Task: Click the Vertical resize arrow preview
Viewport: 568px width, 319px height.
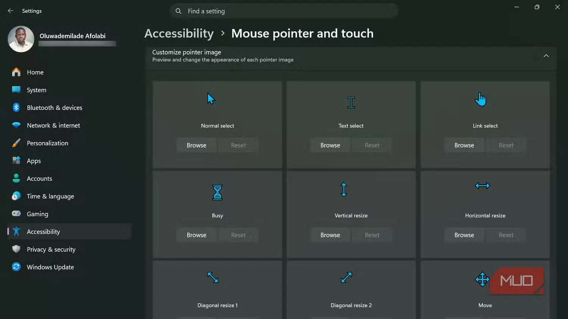Action: pos(344,190)
